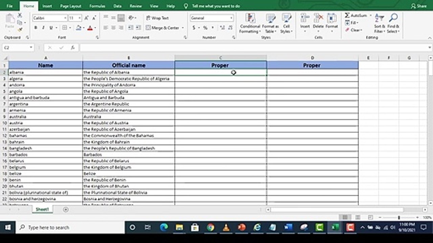Image resolution: width=433 pixels, height=243 pixels.
Task: Click Wrap Text
Action: (157, 18)
